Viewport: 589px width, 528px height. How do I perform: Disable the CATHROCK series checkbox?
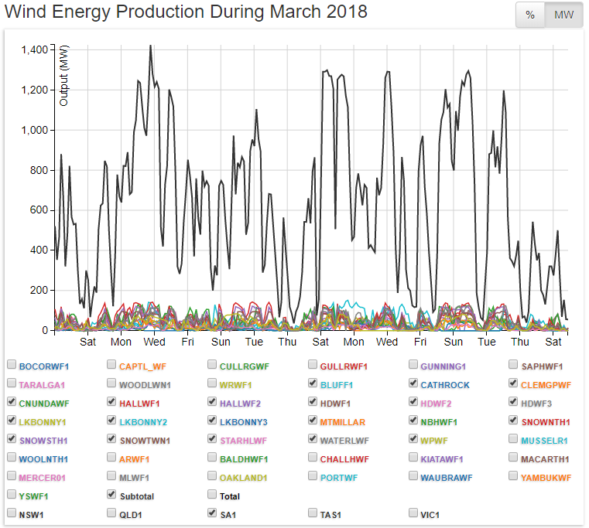pyautogui.click(x=414, y=383)
